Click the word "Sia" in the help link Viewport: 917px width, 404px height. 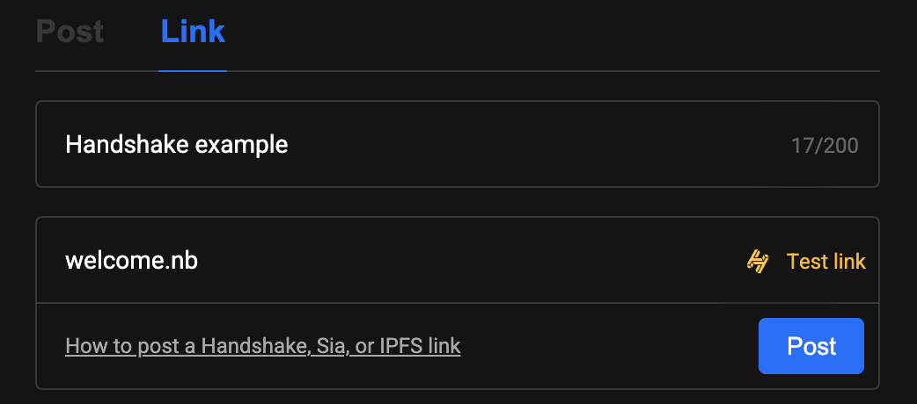click(x=330, y=346)
